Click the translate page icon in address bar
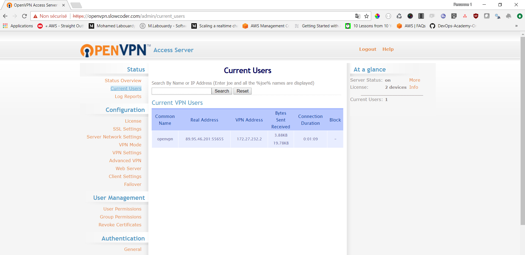 click(357, 16)
